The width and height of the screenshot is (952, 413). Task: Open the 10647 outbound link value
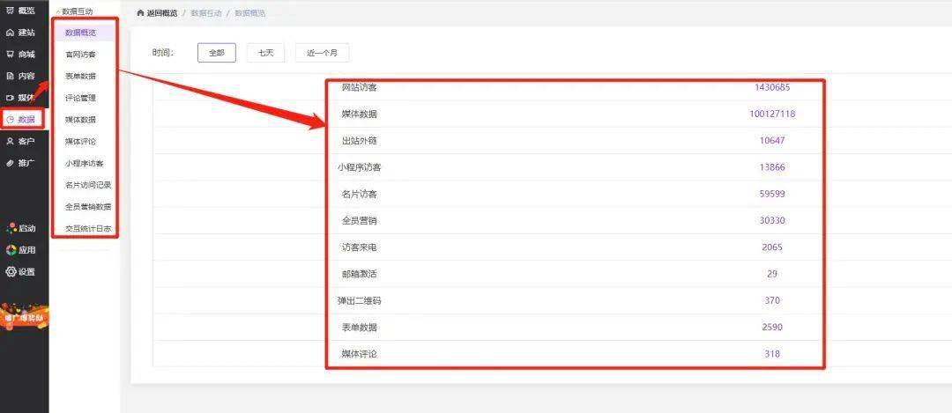click(772, 141)
